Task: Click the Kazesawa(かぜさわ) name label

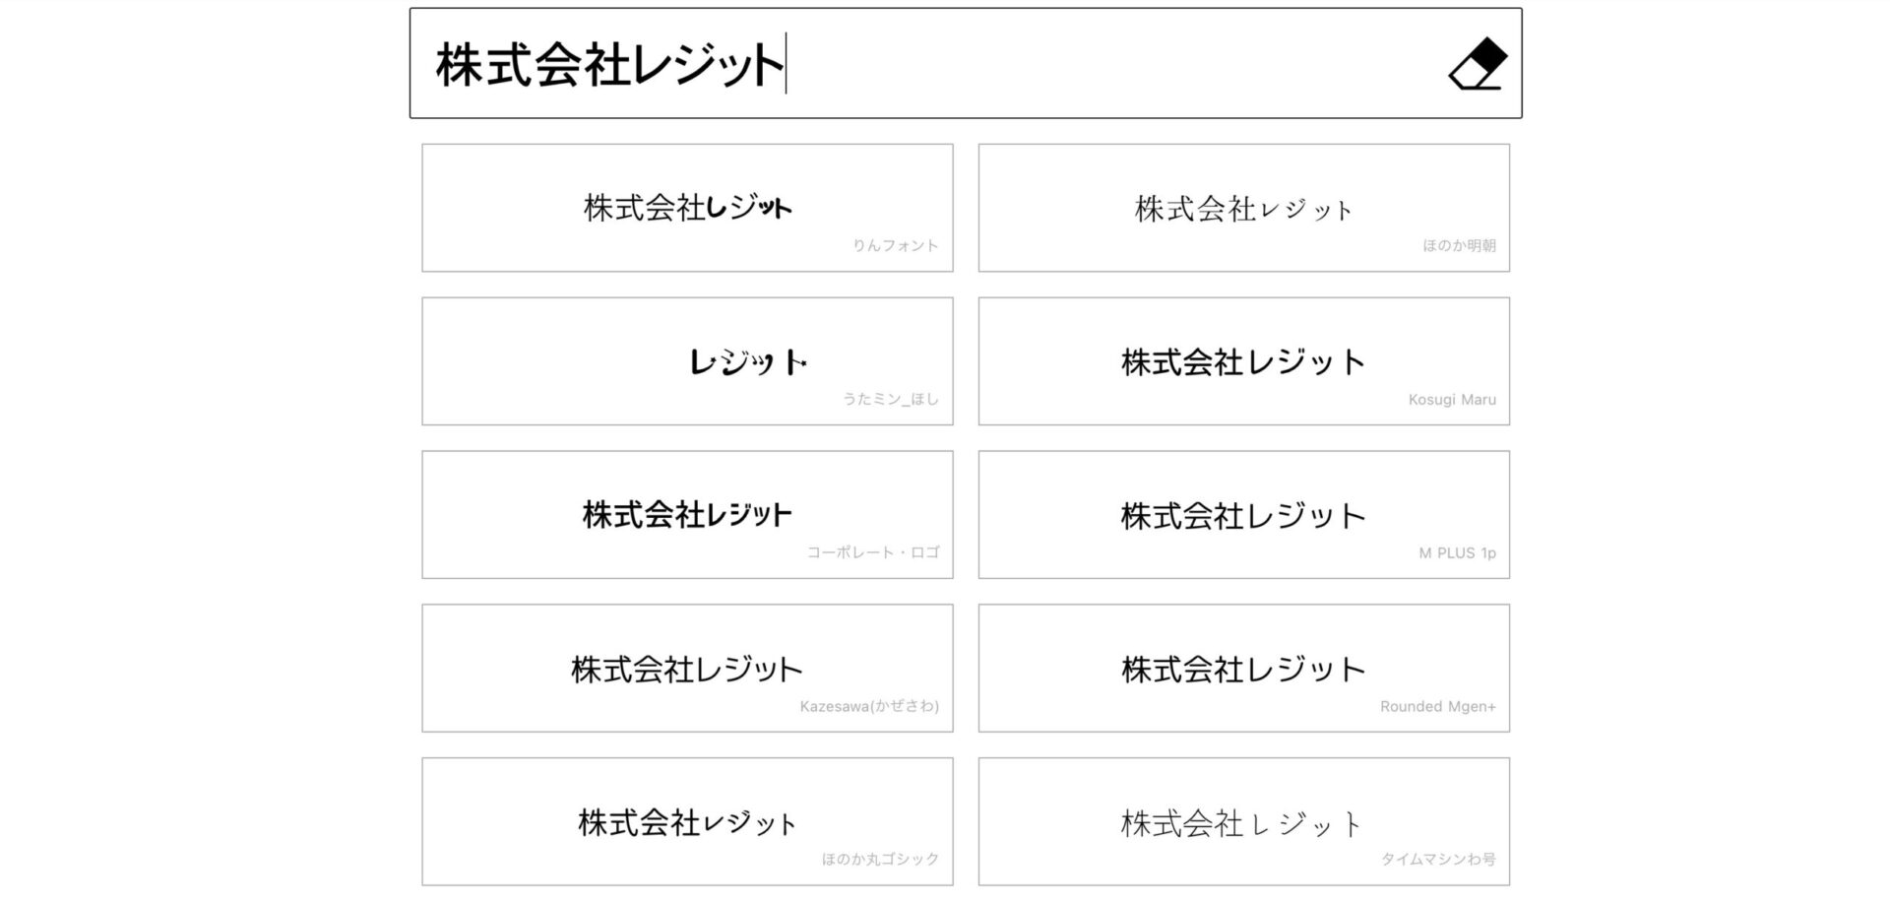Action: point(869,707)
